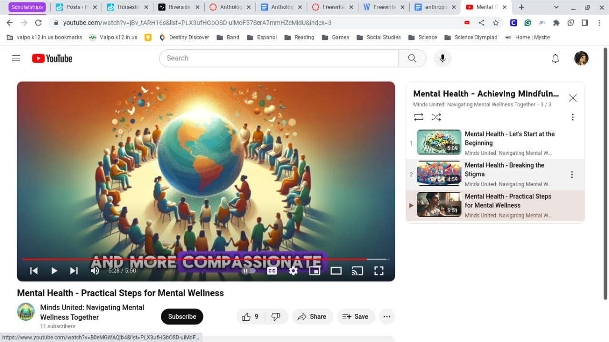
Task: Open the Chrome extensions puzzle icon
Action: tap(556, 23)
